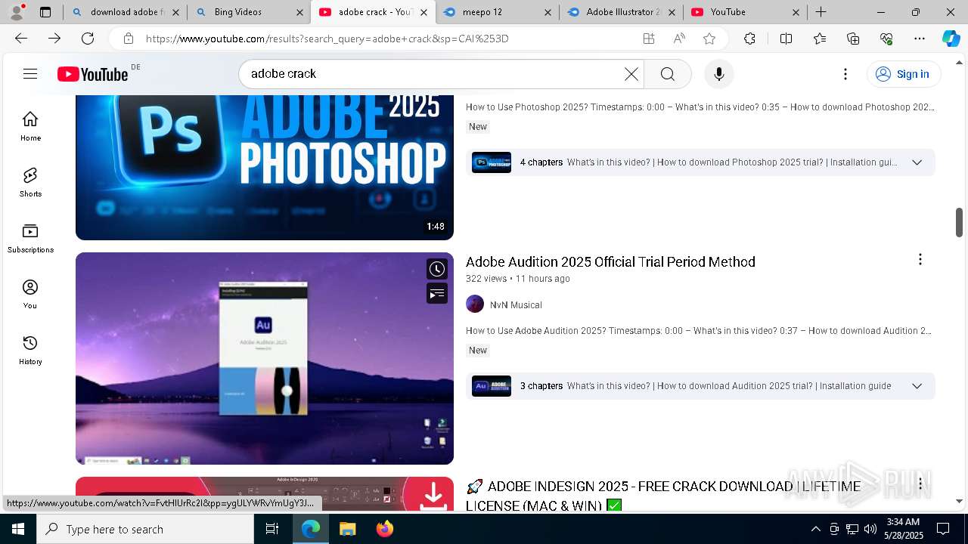Open browser extensions puzzle icon
This screenshot has width=968, height=544.
point(749,39)
